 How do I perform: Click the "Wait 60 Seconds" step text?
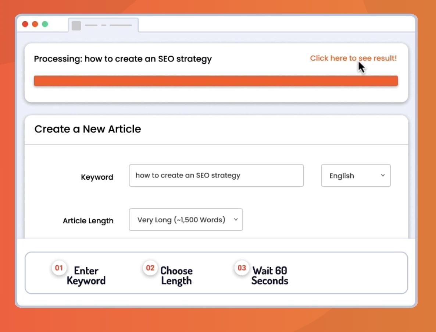pyautogui.click(x=269, y=276)
